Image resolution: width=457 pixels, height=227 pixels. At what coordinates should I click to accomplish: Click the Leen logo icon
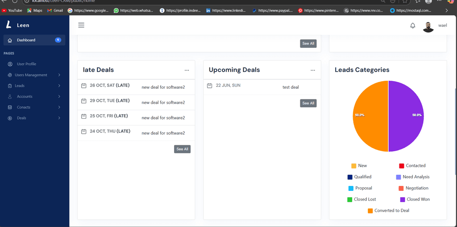(9, 25)
